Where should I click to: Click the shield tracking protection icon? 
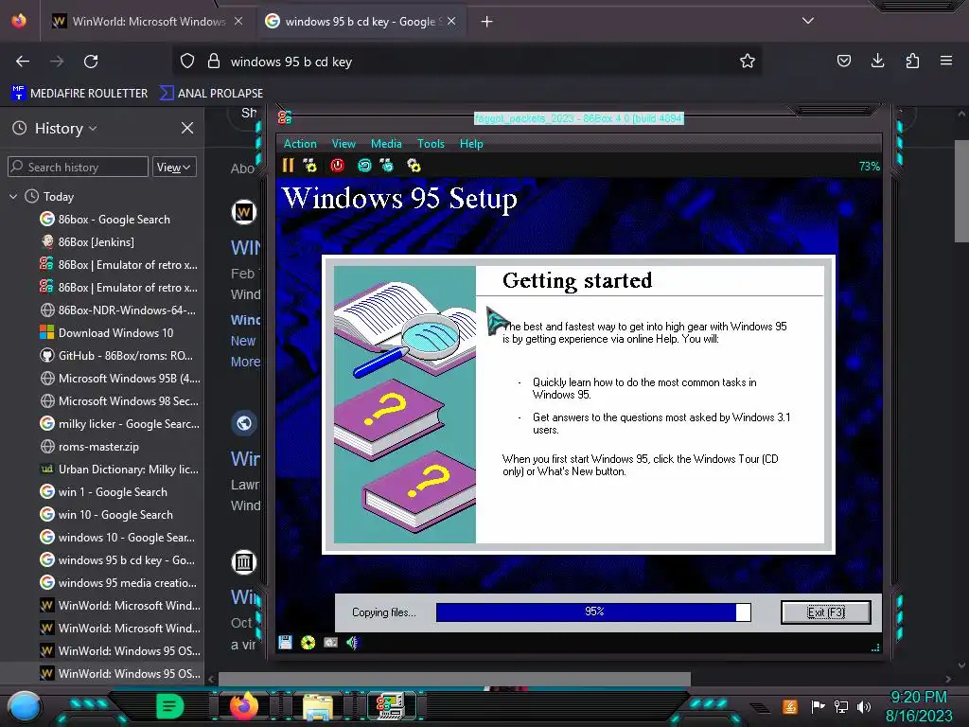tap(187, 62)
